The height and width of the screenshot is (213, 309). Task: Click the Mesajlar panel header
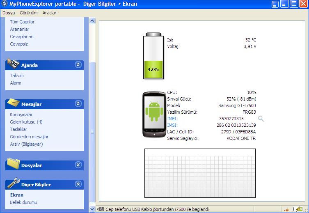coord(45,104)
